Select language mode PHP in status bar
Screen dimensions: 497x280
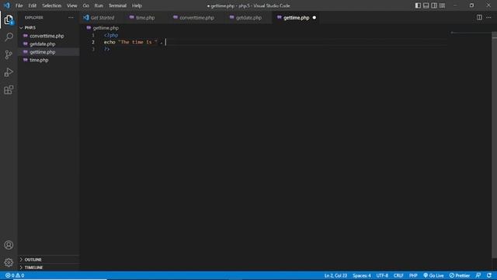pyautogui.click(x=413, y=275)
